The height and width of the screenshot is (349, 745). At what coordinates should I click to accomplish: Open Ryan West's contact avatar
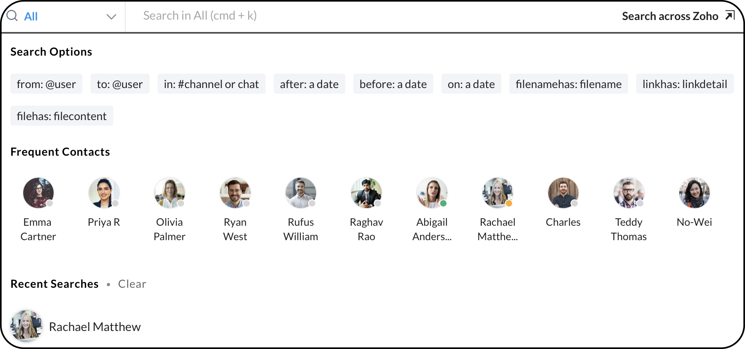235,193
